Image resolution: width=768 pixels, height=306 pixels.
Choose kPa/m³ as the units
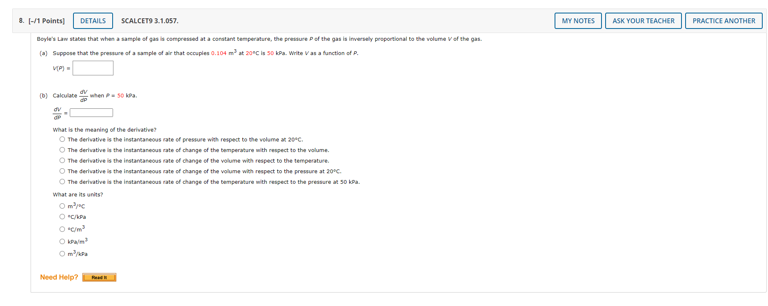[x=62, y=241]
